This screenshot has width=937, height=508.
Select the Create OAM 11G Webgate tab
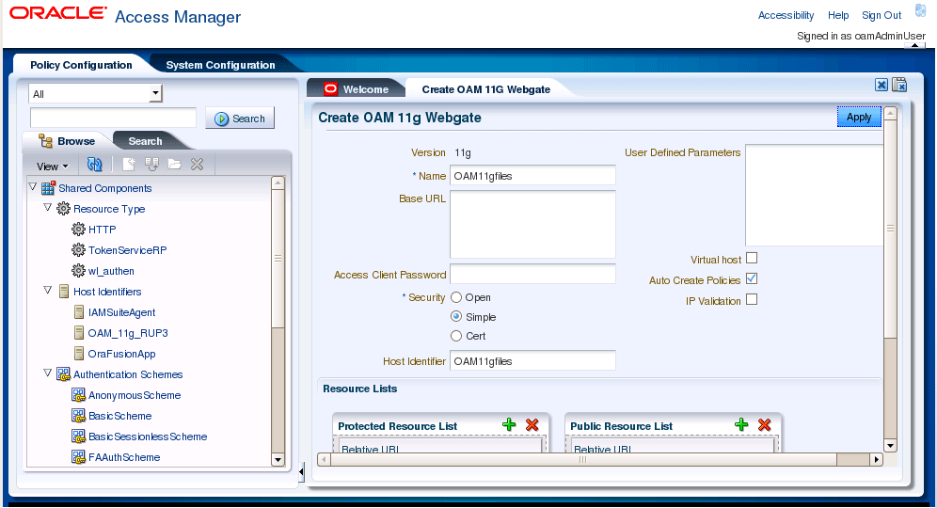pos(485,89)
